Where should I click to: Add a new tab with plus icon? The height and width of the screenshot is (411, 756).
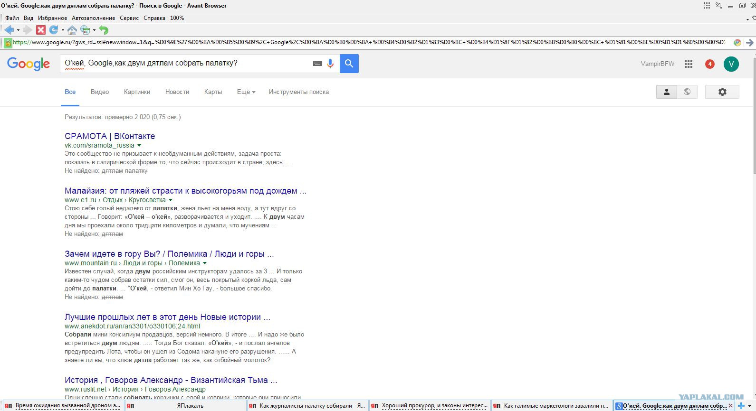[741, 406]
